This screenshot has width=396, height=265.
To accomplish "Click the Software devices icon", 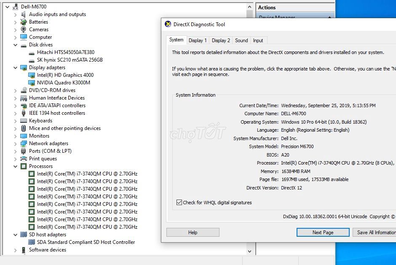I will pyautogui.click(x=24, y=250).
